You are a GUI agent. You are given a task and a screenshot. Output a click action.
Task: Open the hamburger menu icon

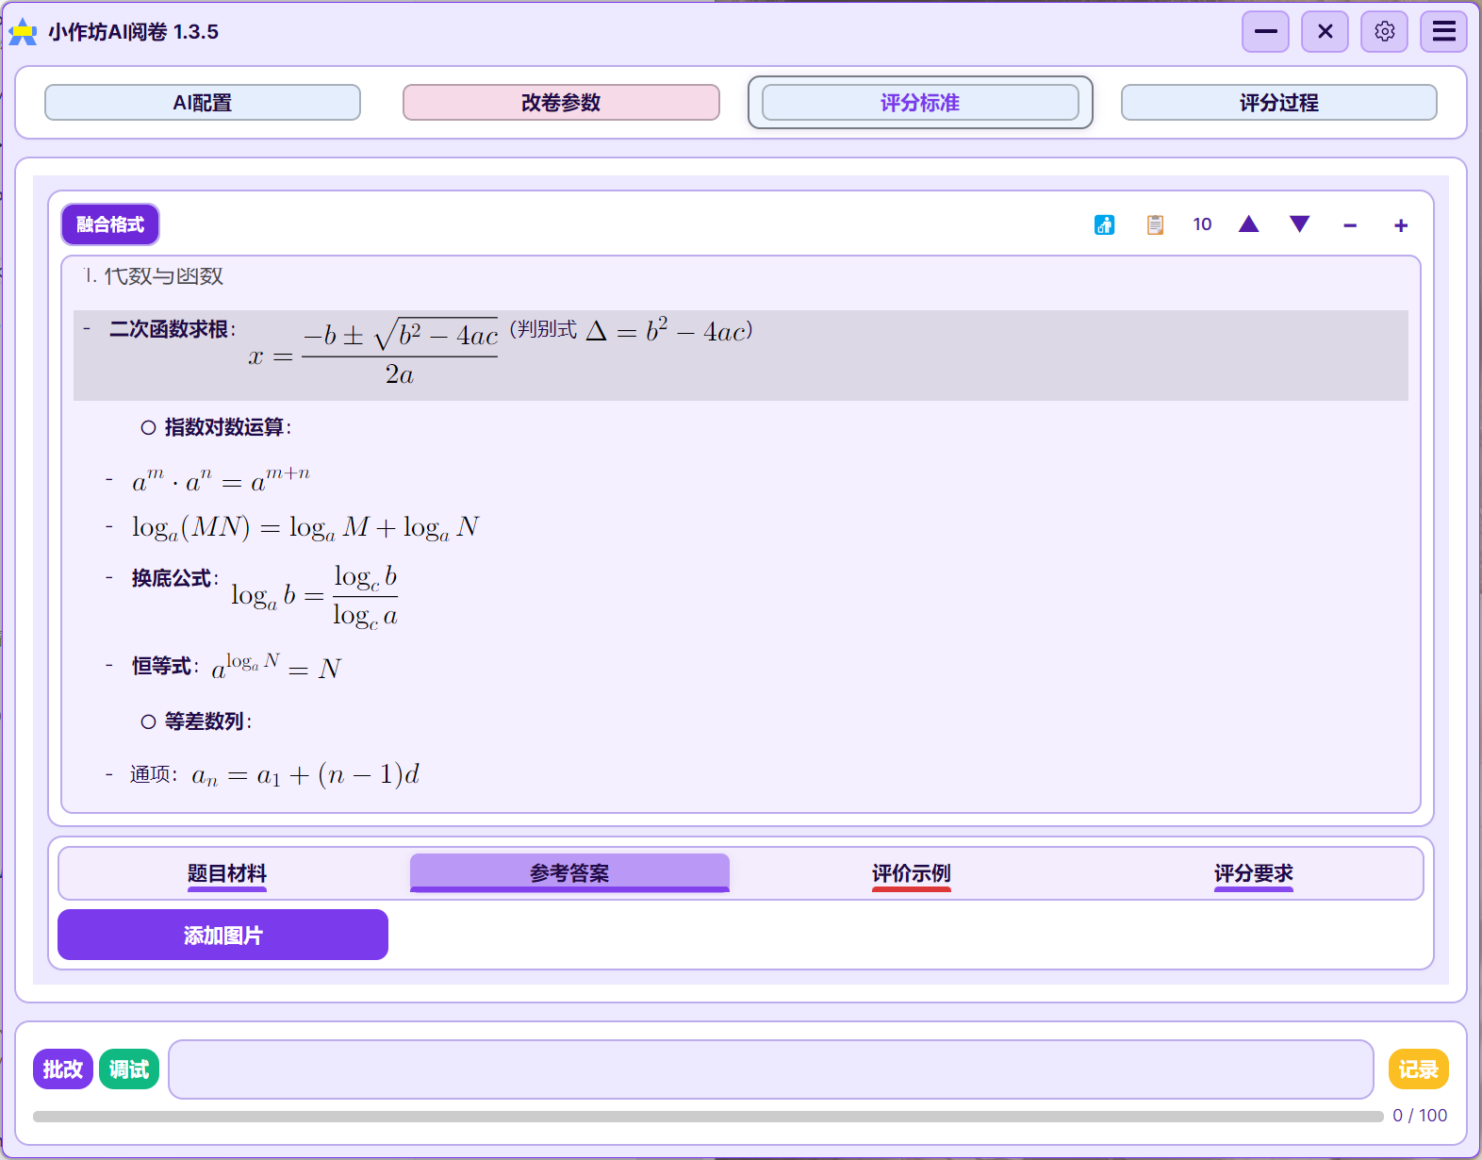pos(1443,32)
